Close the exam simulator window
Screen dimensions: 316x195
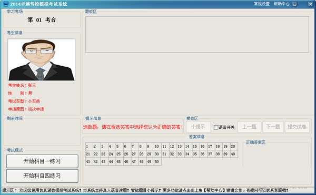point(310,4)
